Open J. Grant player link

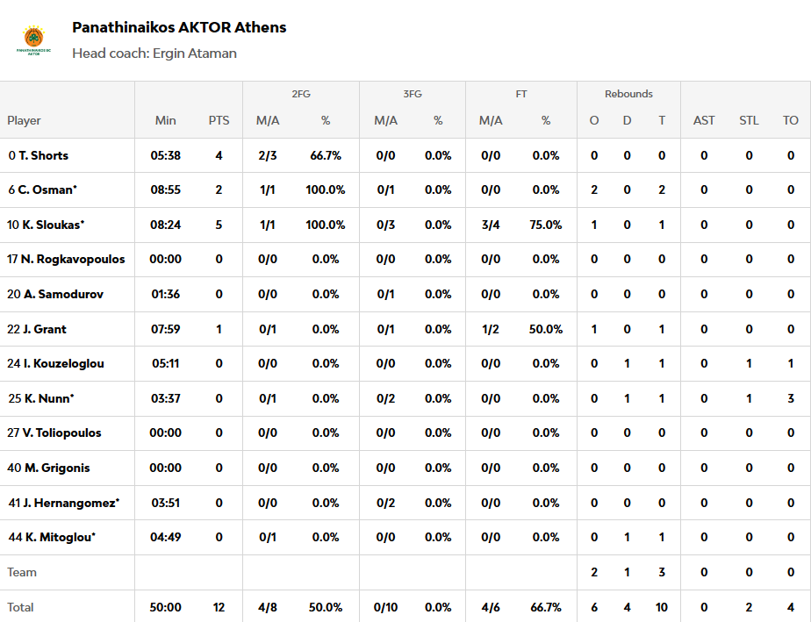pos(44,329)
